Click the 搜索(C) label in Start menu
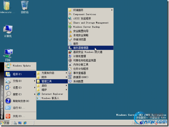Screen dimensions: 169x127 click(17, 94)
